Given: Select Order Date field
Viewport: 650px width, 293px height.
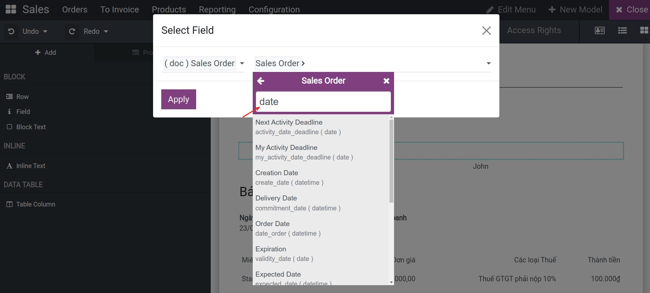Looking at the screenshot, I should point(321,229).
